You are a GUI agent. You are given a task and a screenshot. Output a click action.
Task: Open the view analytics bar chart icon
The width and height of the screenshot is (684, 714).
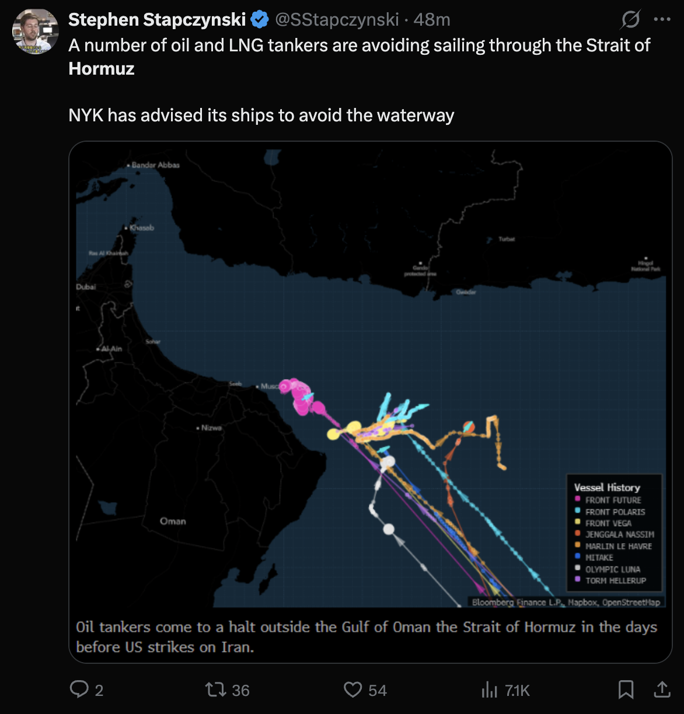pyautogui.click(x=489, y=690)
